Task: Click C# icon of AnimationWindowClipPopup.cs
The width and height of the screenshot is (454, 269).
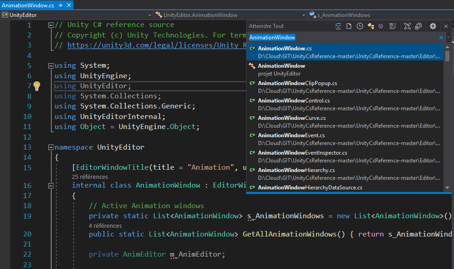Action: tap(252, 83)
